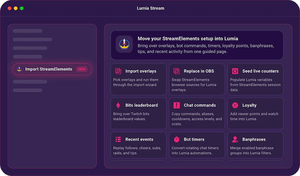300x176 pixels.
Task: Click 'Copy commands, aliases, cooldowns' description
Action: pos(197,119)
